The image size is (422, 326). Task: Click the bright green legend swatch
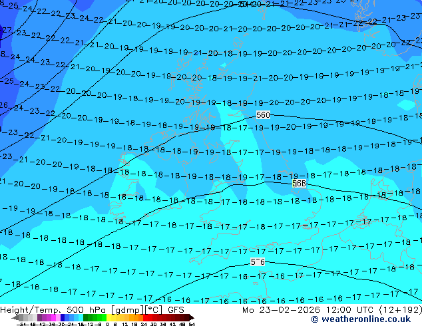[x=104, y=317]
